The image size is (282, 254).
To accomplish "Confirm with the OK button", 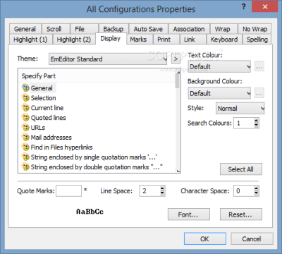I will [205, 238].
